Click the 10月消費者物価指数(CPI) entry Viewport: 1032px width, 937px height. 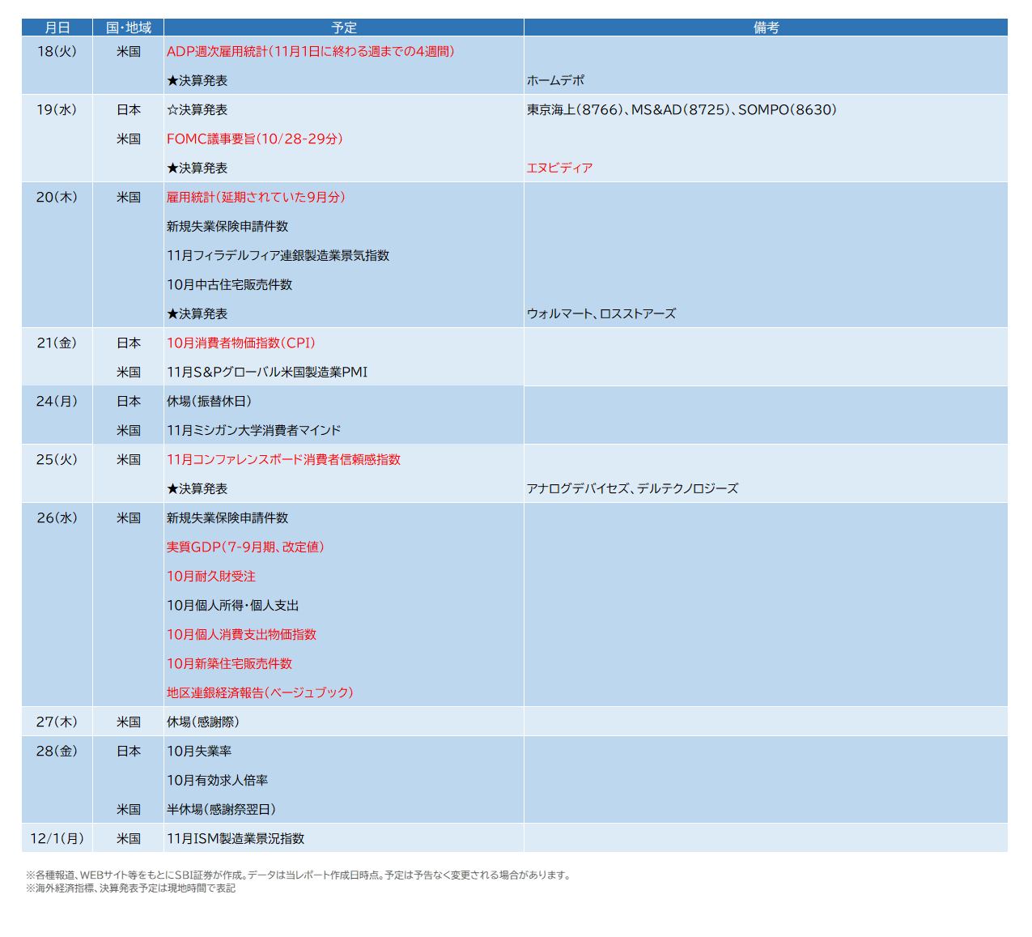[x=240, y=343]
